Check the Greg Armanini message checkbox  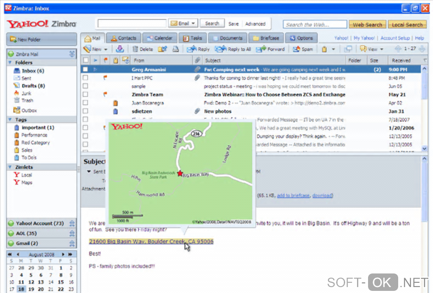tap(86, 69)
